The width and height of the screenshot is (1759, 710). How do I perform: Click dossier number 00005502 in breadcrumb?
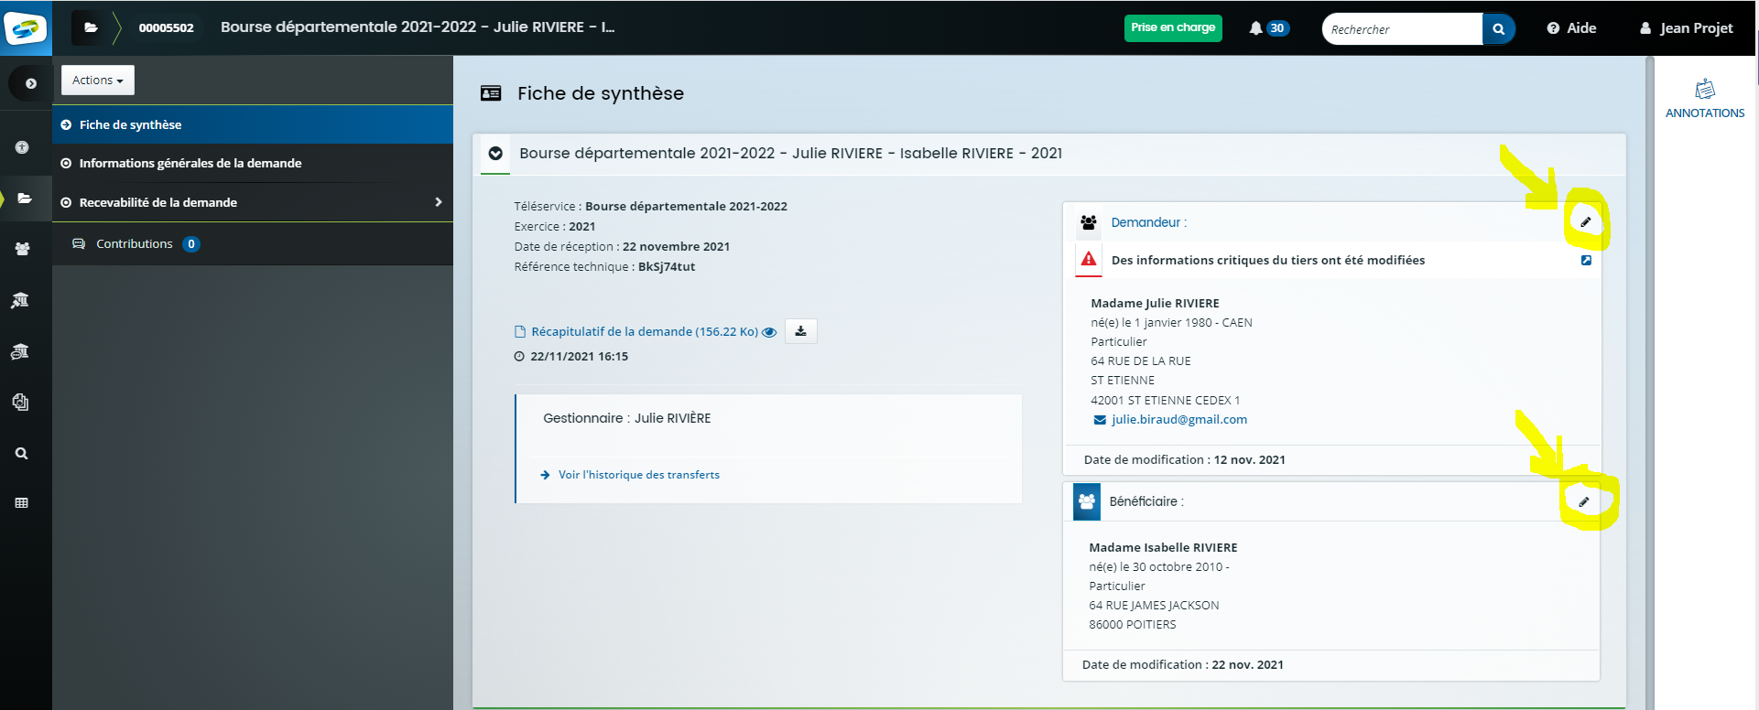coord(167,27)
